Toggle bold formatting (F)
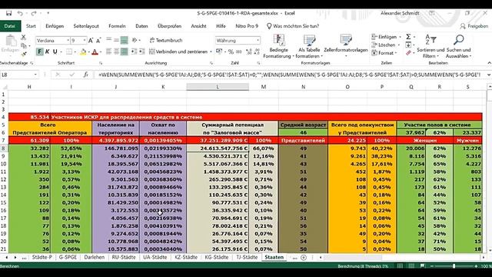 39,52
